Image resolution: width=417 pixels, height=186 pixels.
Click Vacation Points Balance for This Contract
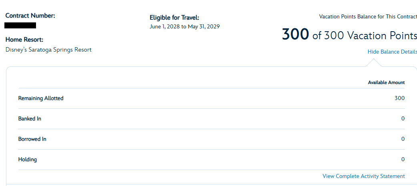point(368,17)
